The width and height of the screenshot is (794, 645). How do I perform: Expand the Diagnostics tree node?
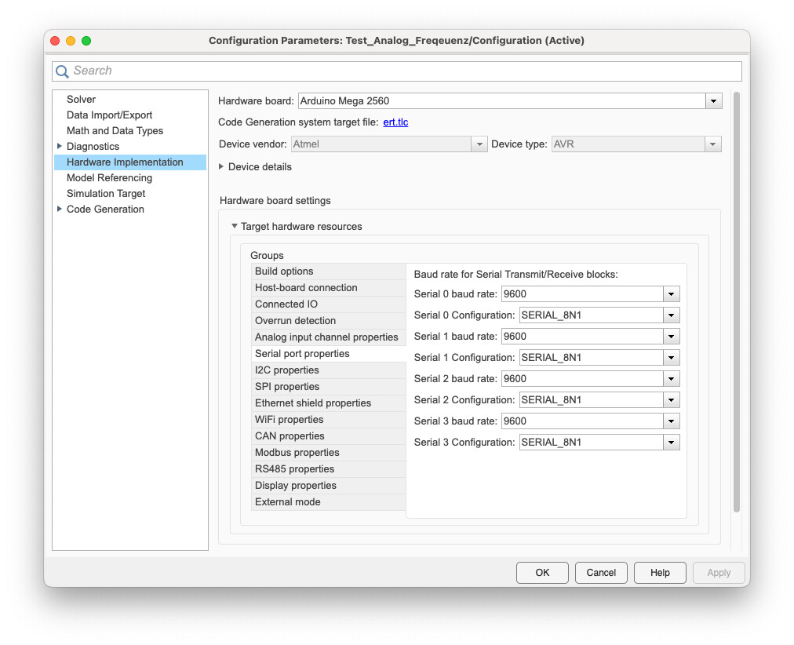point(60,146)
